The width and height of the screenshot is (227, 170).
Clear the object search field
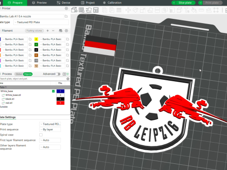pyautogui.click(x=68, y=79)
